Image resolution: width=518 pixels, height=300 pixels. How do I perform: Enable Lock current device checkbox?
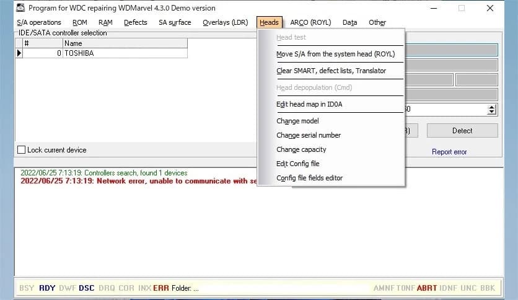pos(22,150)
